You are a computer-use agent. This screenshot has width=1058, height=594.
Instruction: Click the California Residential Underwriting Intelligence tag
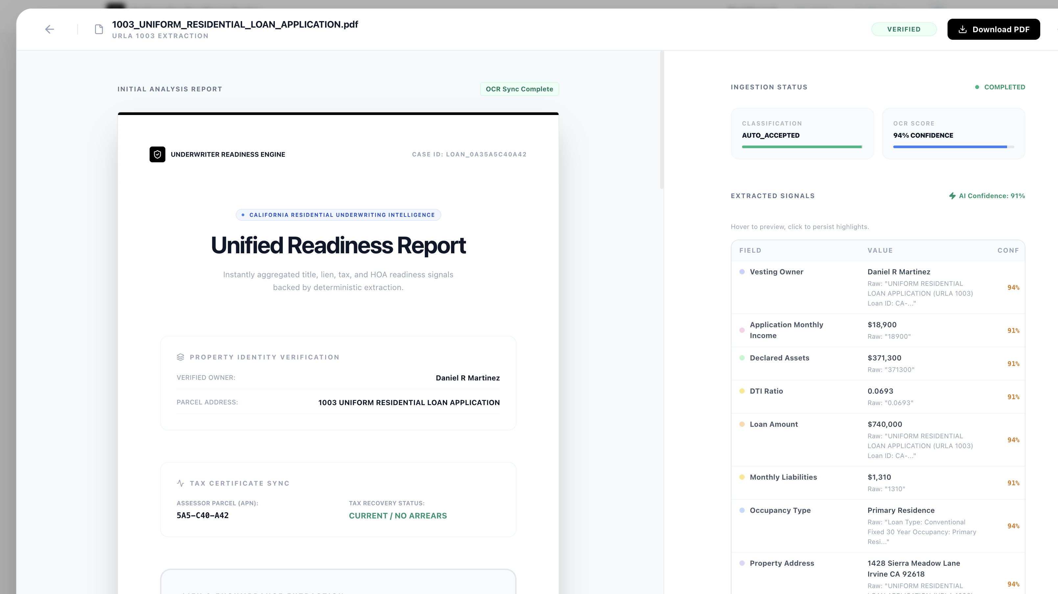pyautogui.click(x=338, y=215)
